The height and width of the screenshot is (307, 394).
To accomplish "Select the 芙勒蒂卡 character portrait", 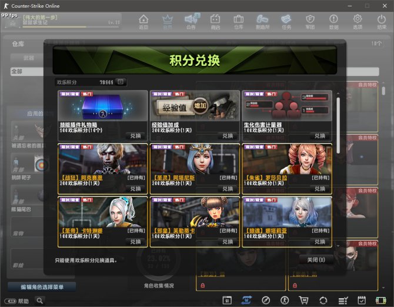I will pyautogui.click(x=195, y=212).
